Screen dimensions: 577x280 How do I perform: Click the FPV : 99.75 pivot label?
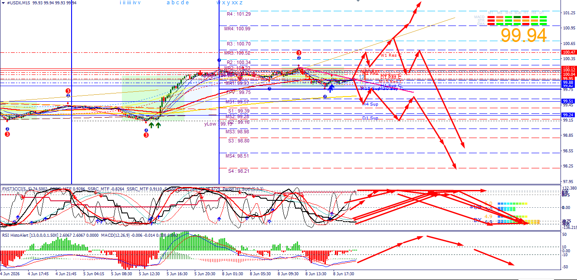pos(238,92)
